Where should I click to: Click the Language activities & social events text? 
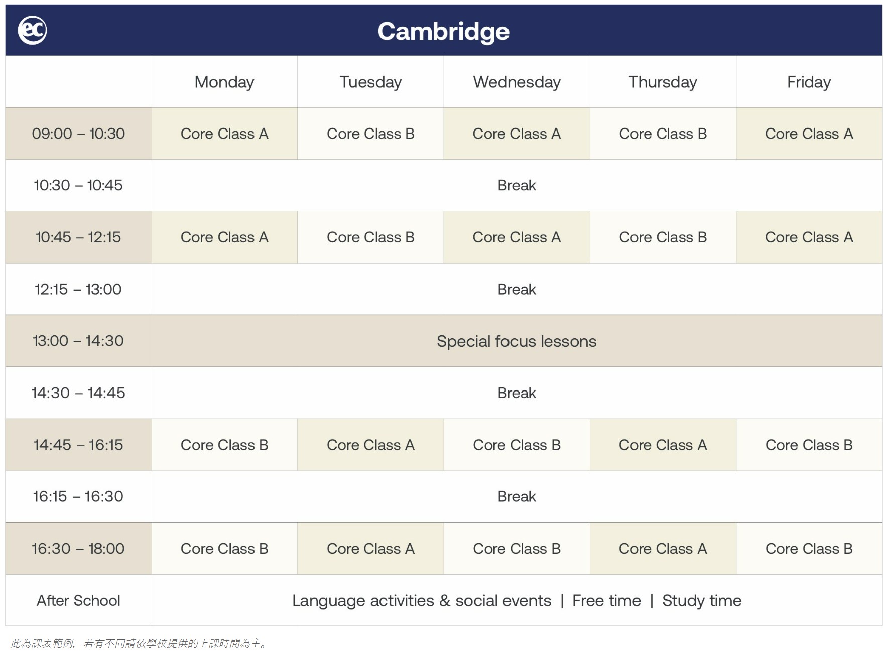[x=422, y=600]
